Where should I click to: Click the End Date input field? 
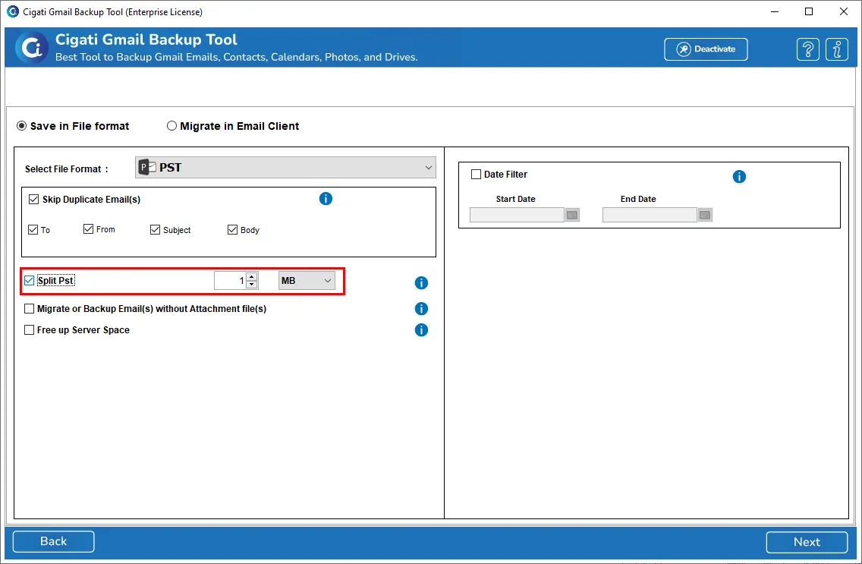tap(650, 215)
